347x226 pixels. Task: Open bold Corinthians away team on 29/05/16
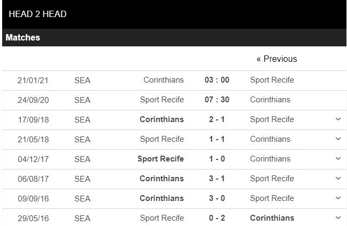272,218
